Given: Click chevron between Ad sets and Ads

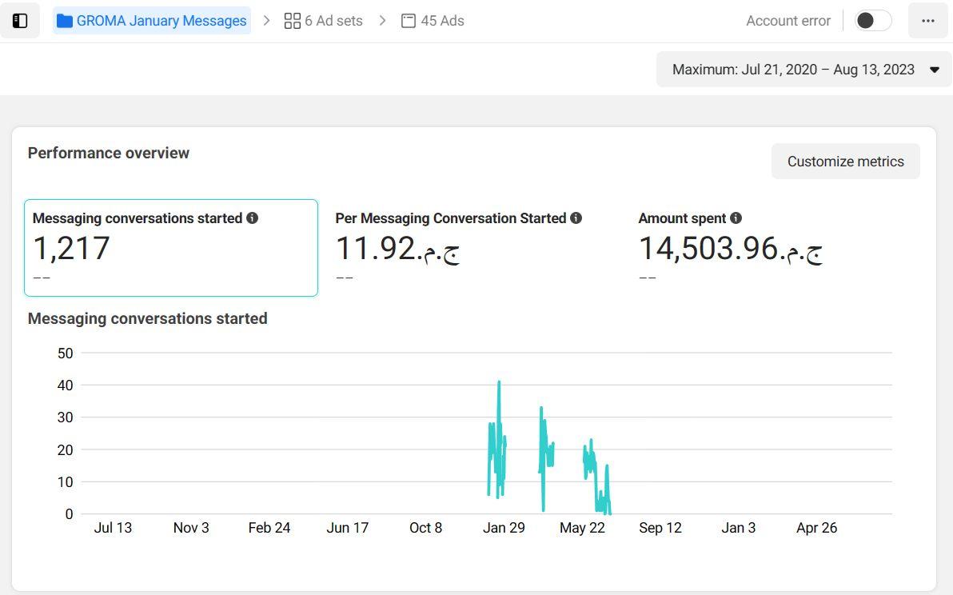Looking at the screenshot, I should (383, 21).
